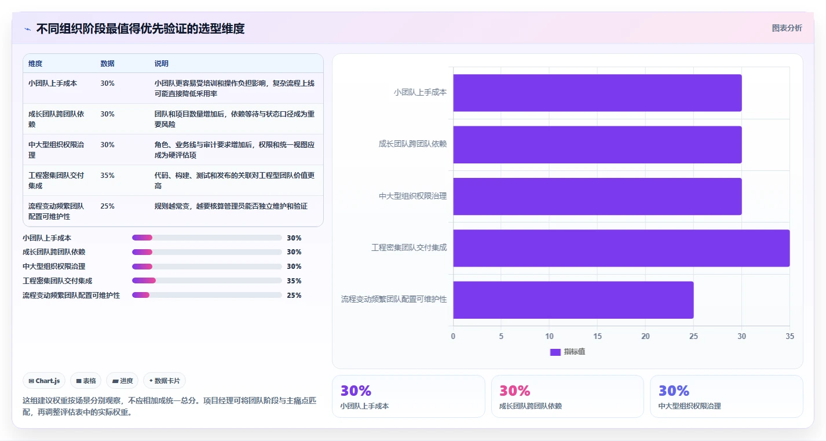
Task: Click the description starting 角色、业务线与审计
Action: click(235, 150)
